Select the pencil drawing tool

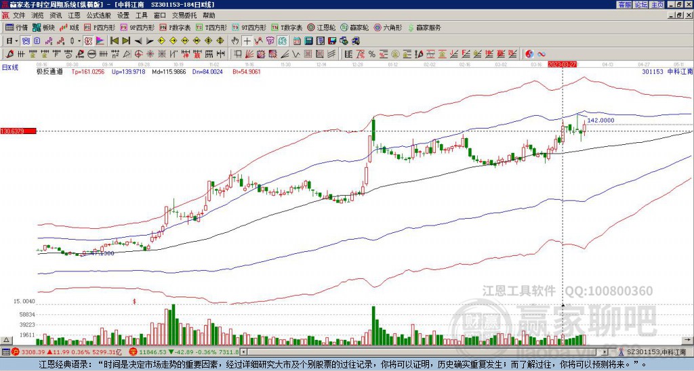coord(9,54)
